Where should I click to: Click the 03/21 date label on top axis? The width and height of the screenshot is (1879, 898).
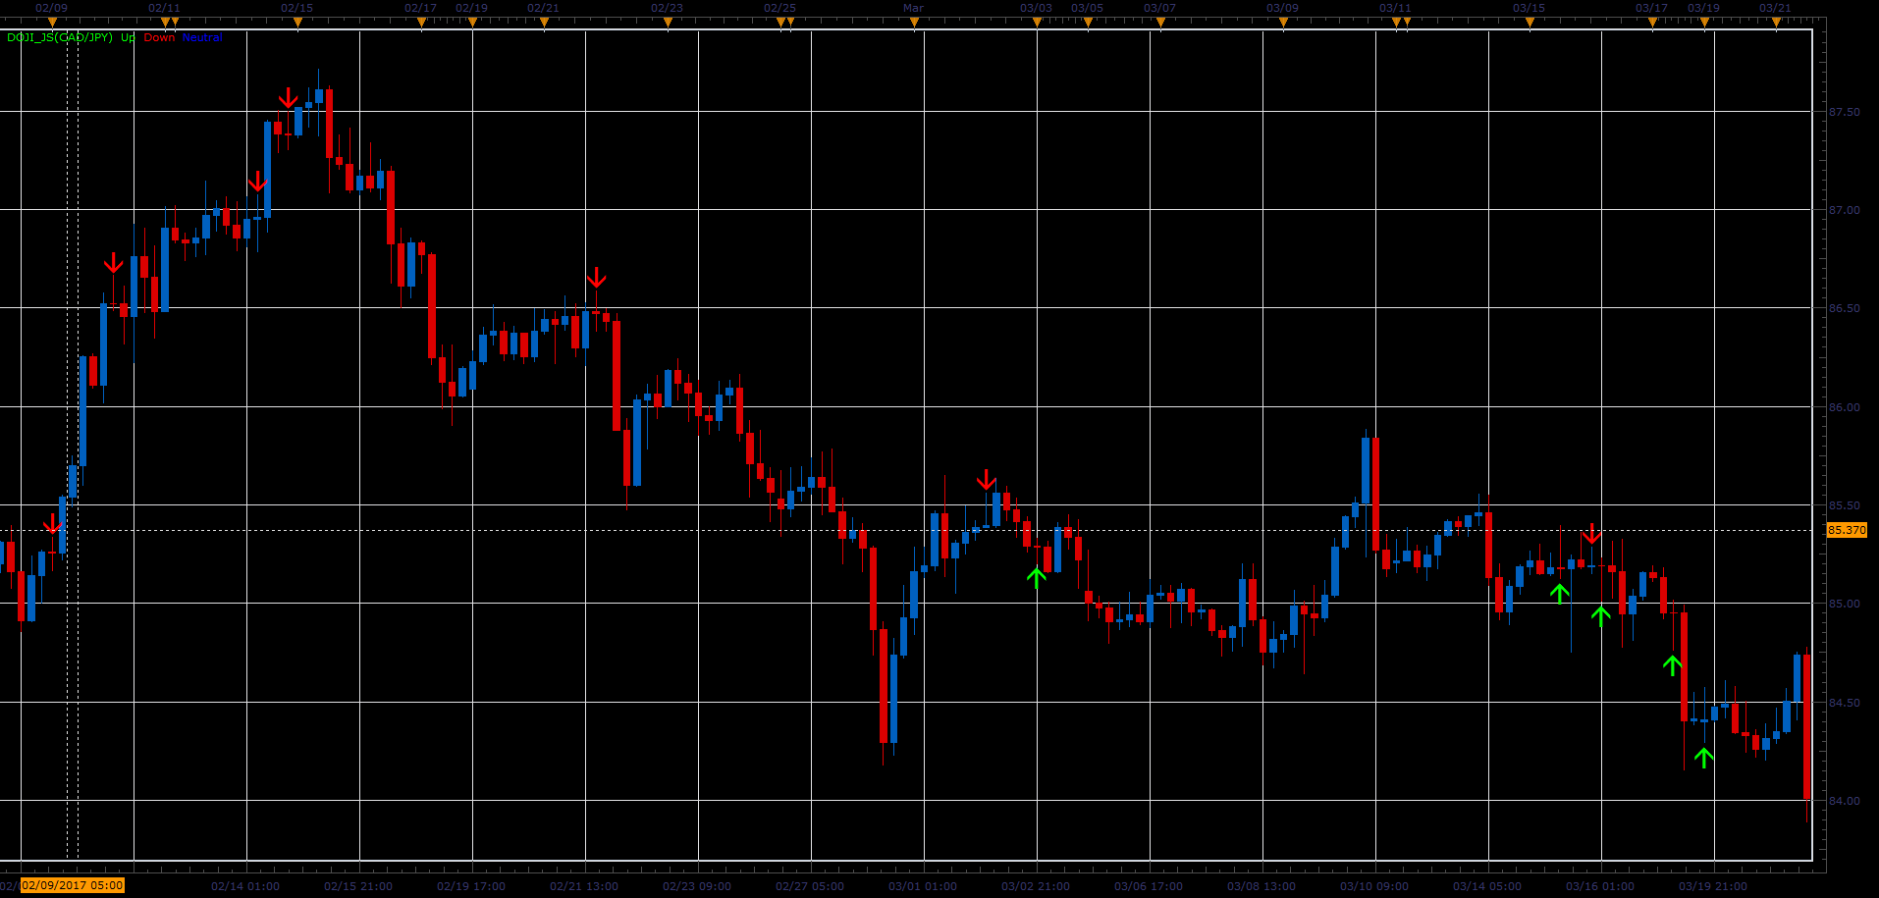tap(1775, 8)
